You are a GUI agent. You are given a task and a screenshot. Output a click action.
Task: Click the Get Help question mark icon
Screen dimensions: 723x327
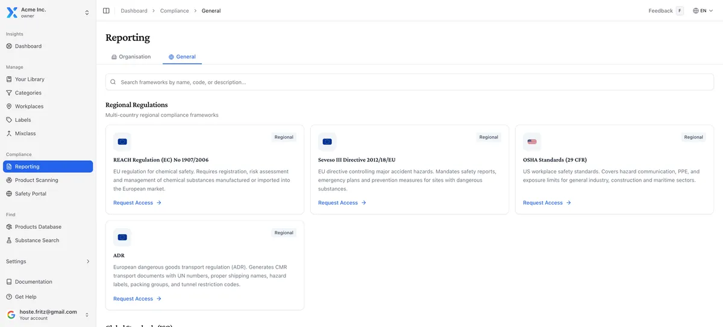pyautogui.click(x=9, y=297)
